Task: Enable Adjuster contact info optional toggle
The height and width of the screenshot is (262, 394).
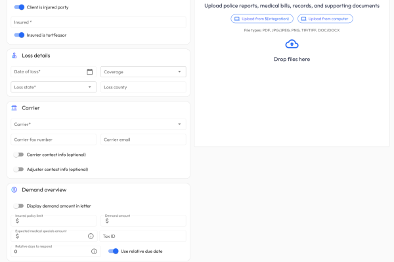Action: pyautogui.click(x=19, y=169)
